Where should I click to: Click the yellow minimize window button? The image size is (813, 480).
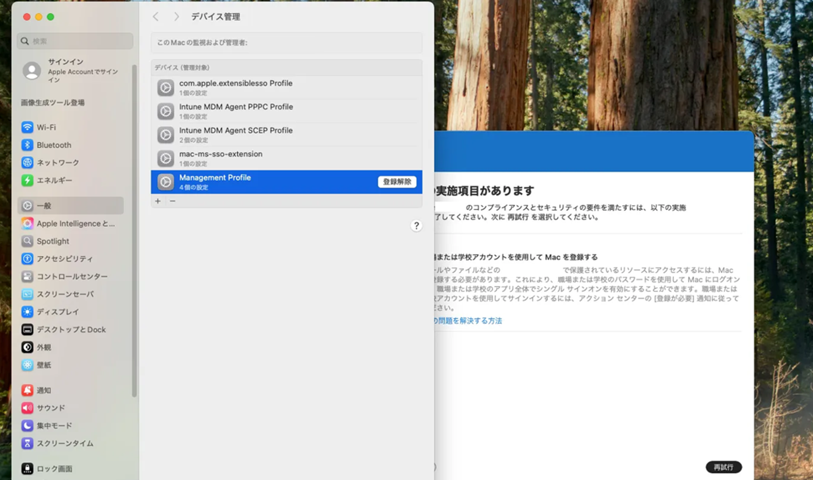coord(38,17)
